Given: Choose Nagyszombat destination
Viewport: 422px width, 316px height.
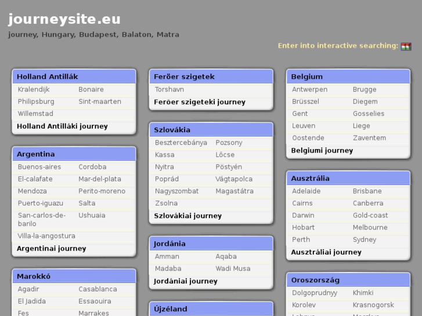Looking at the screenshot, I should pos(177,191).
